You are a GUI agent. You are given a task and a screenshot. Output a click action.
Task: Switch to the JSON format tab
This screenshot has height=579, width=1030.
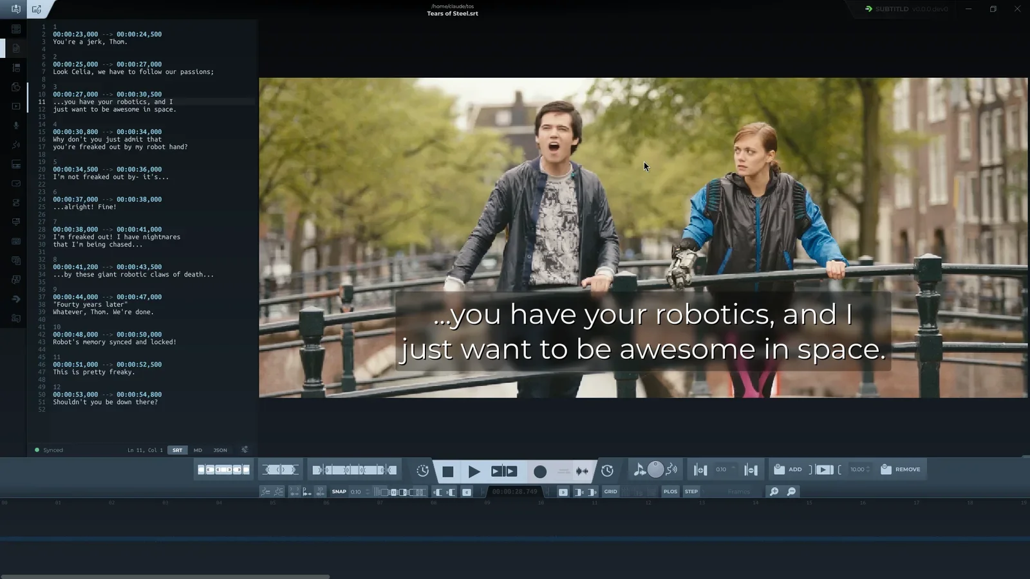pos(220,450)
